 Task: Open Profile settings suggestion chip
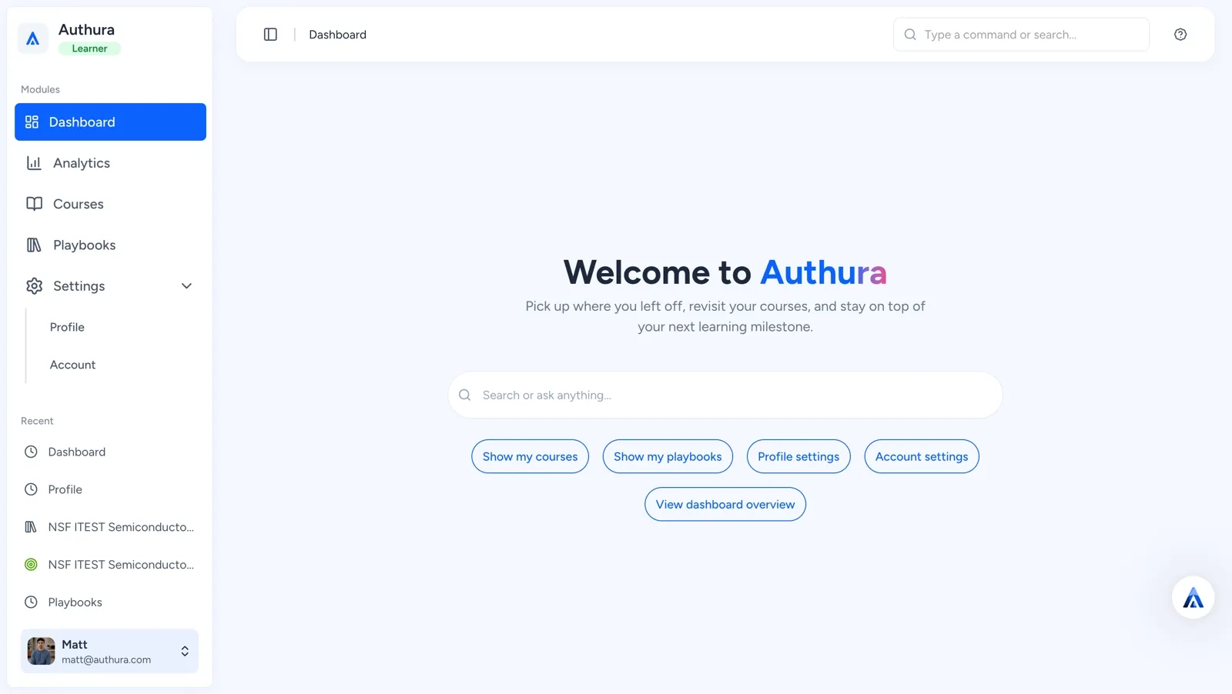click(x=798, y=456)
